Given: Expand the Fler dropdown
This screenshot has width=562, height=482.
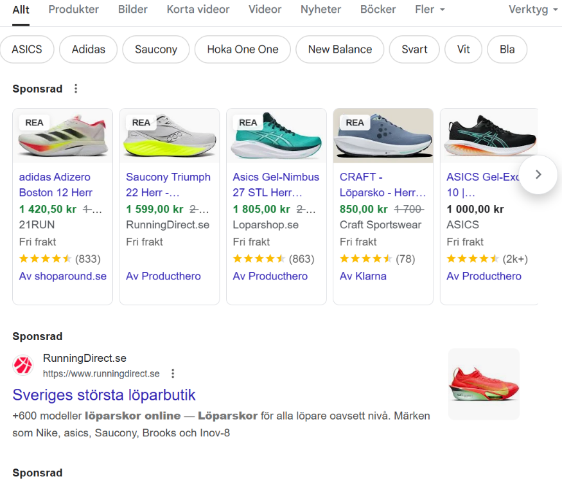Looking at the screenshot, I should [x=430, y=10].
